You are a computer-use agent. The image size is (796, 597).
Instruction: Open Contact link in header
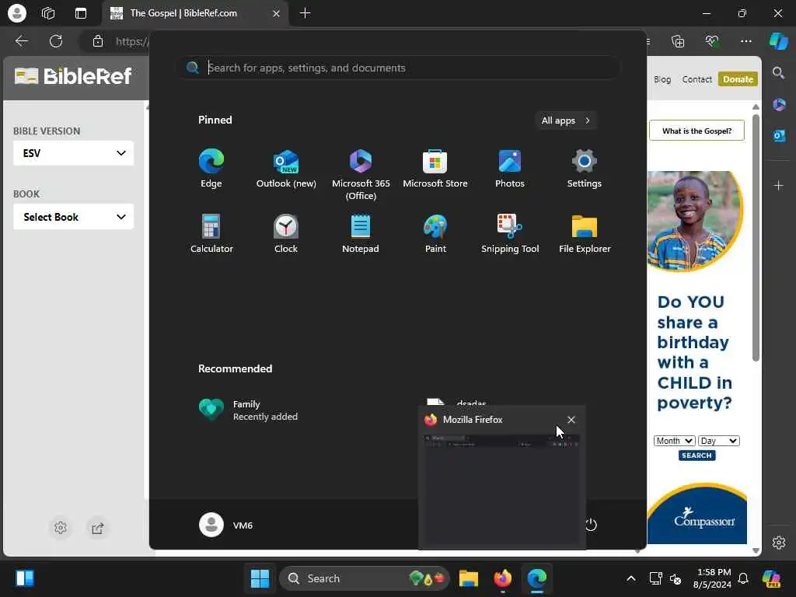[697, 79]
